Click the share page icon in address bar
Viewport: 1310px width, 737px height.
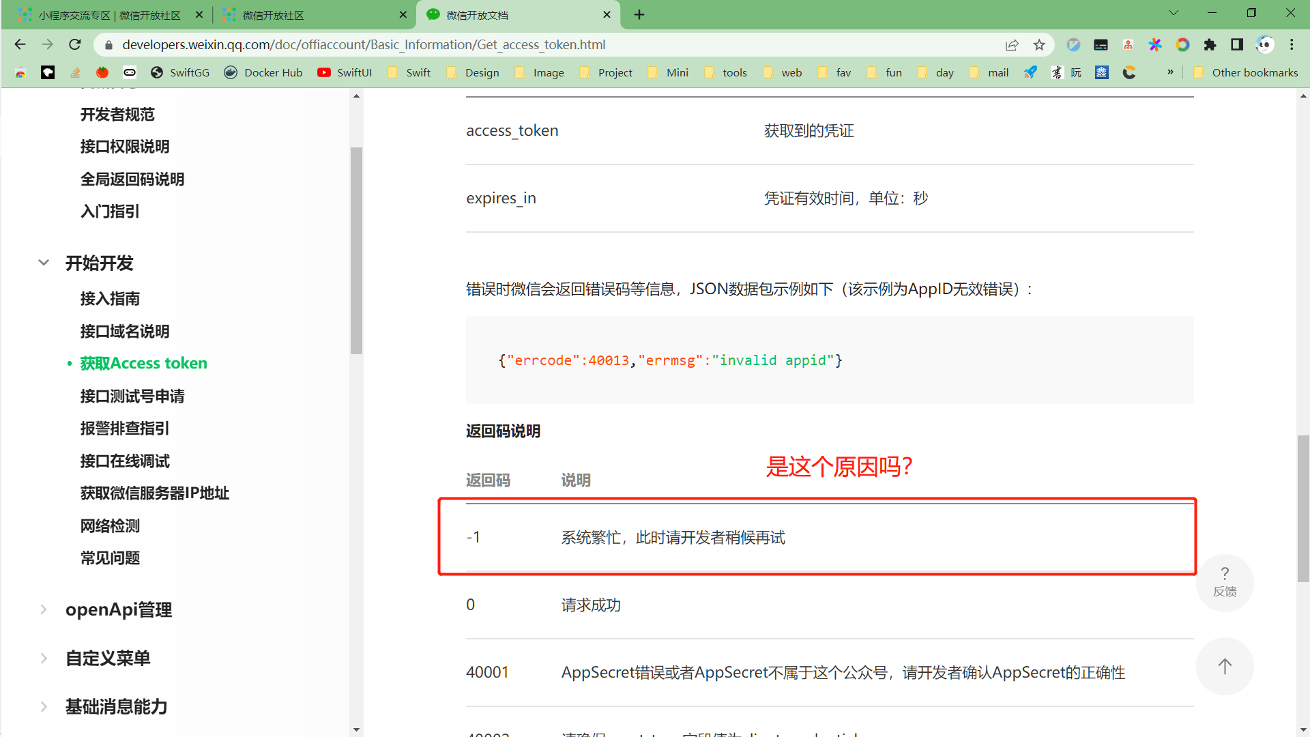point(1012,45)
